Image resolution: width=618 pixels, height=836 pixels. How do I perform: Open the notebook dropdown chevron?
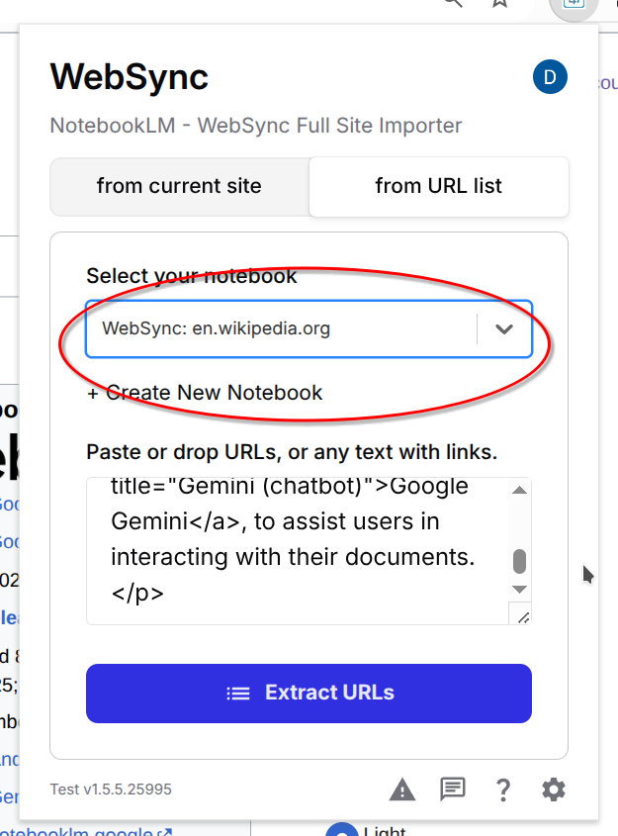(504, 329)
